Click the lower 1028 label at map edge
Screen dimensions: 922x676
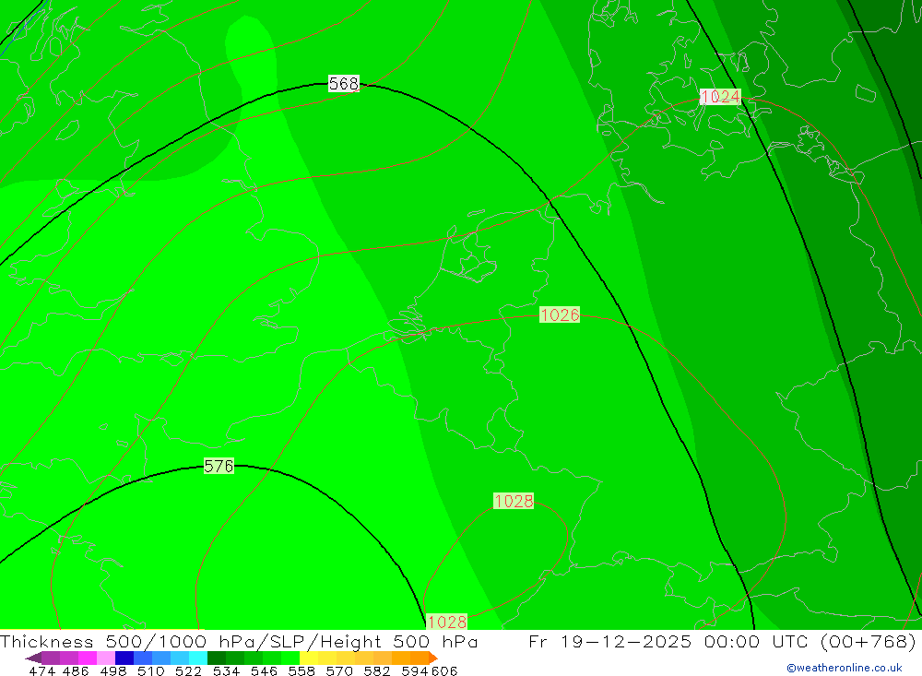coord(447,622)
